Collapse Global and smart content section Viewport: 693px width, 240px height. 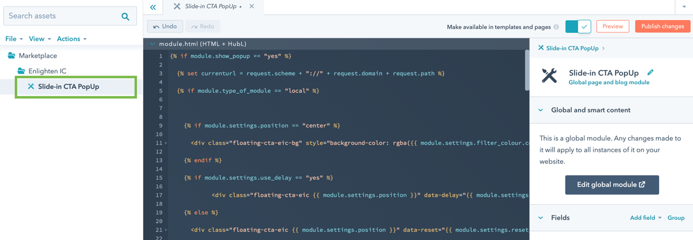pyautogui.click(x=541, y=110)
